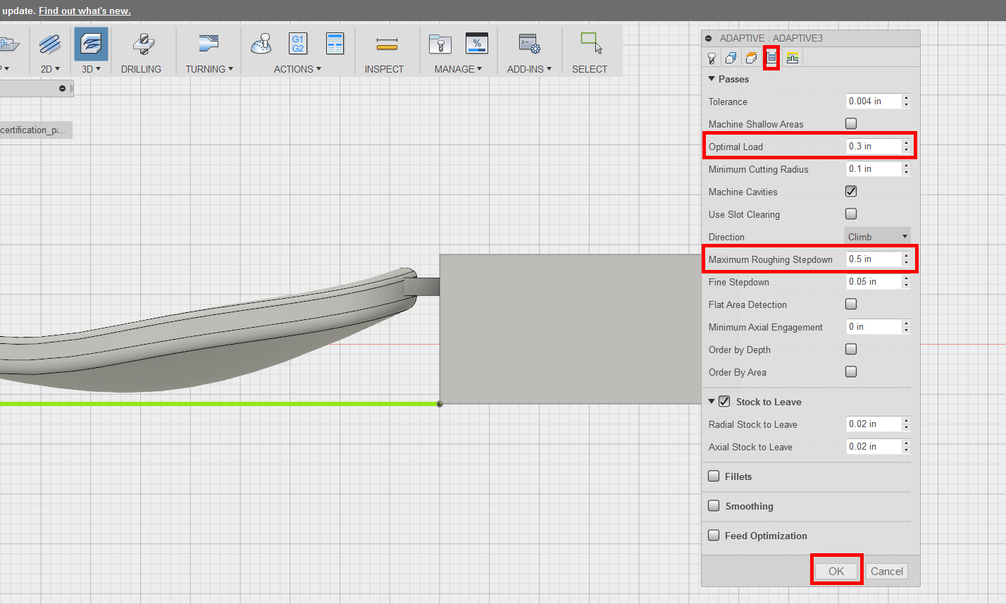Click the Minimum Cutting Radius field
The height and width of the screenshot is (604, 1006).
(x=874, y=169)
